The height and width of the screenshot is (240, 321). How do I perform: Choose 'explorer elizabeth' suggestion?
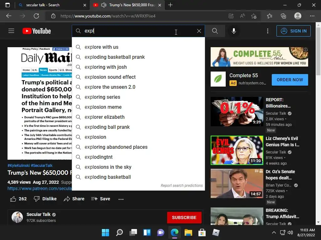(138, 117)
